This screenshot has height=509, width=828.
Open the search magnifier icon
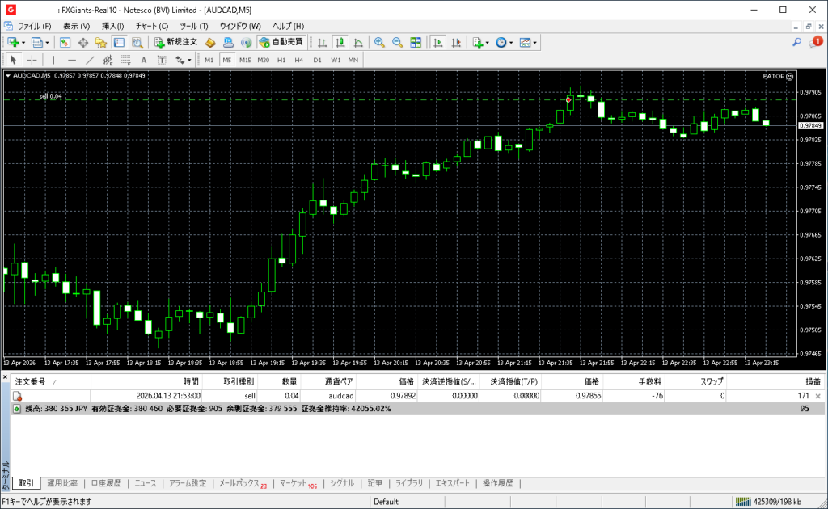pos(796,42)
